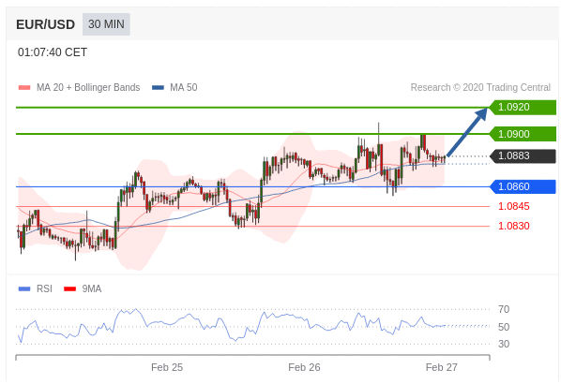The height and width of the screenshot is (384, 561).
Task: Click the RSI 30 level label
Action: pos(504,344)
